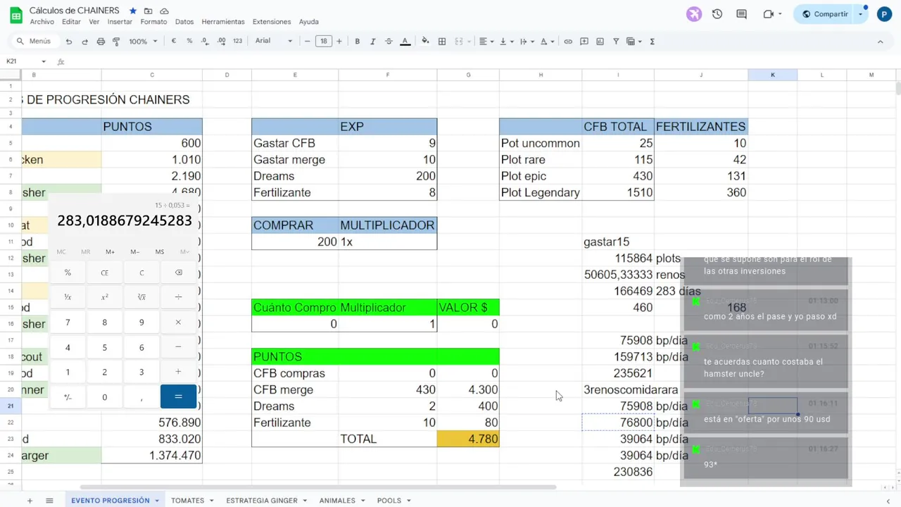The width and height of the screenshot is (901, 507).
Task: Toggle strikethrough formatting
Action: (389, 42)
